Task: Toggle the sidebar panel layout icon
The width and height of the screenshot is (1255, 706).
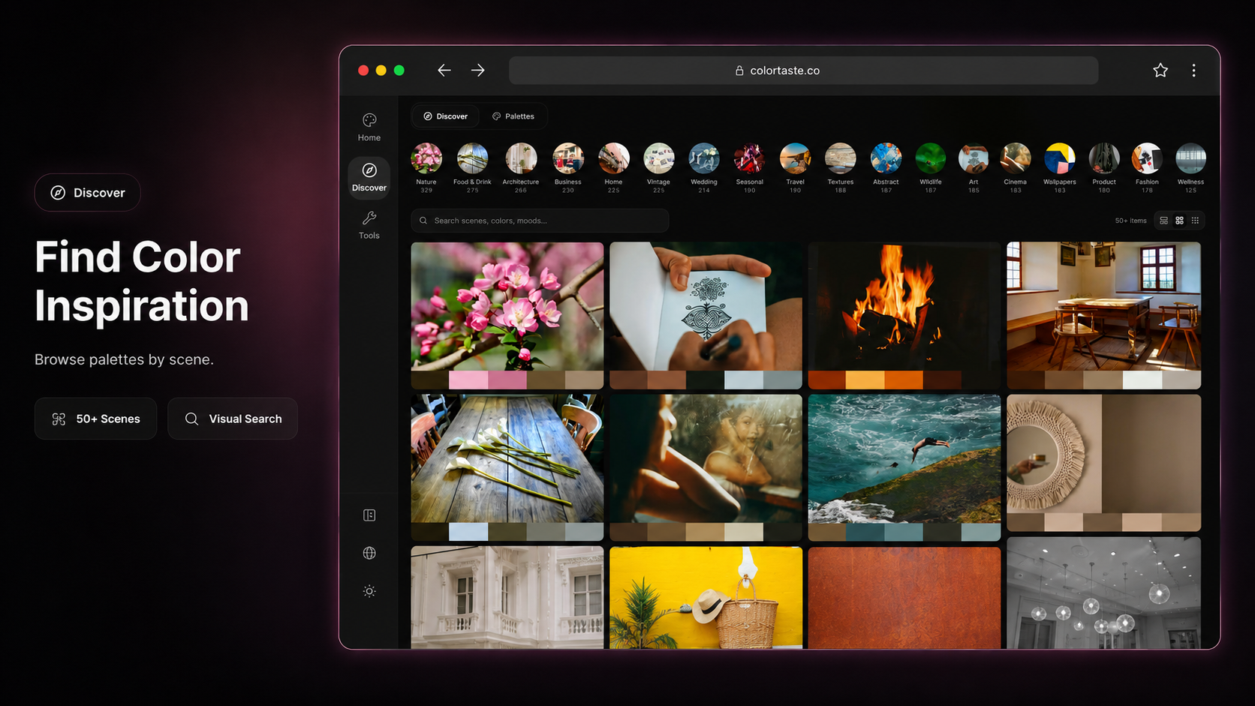Action: 369,515
